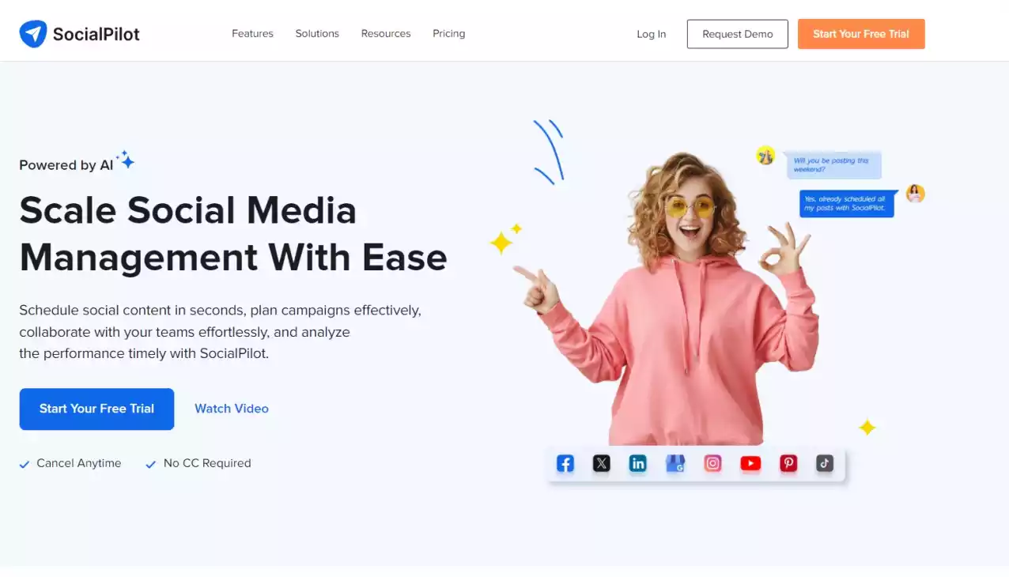
Task: Click the Request Demo button
Action: coord(738,34)
